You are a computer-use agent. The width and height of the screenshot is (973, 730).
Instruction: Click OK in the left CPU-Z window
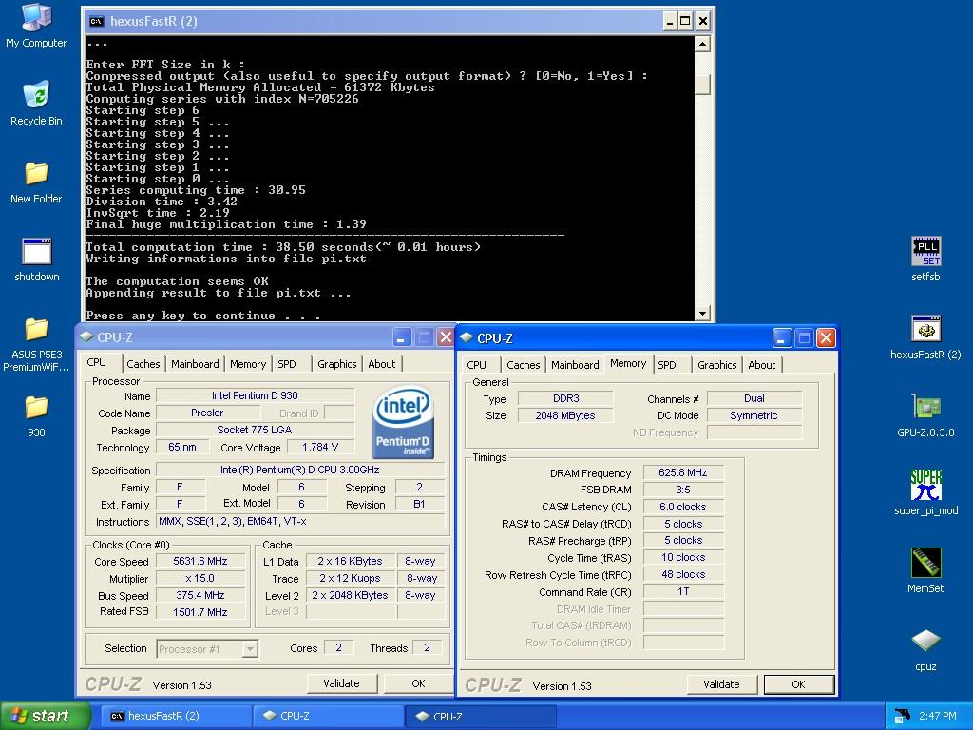(418, 683)
